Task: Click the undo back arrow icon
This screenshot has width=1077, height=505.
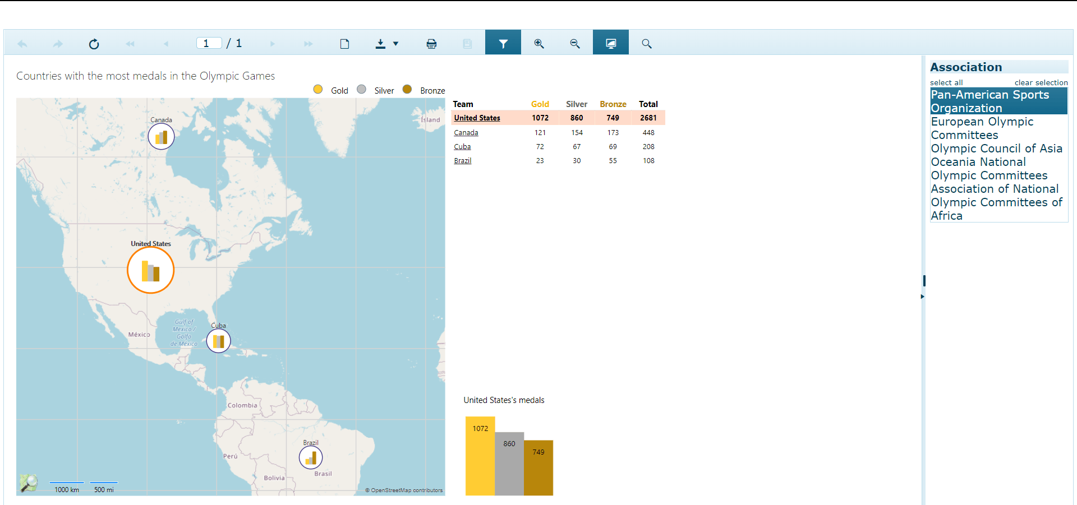Action: pos(22,44)
